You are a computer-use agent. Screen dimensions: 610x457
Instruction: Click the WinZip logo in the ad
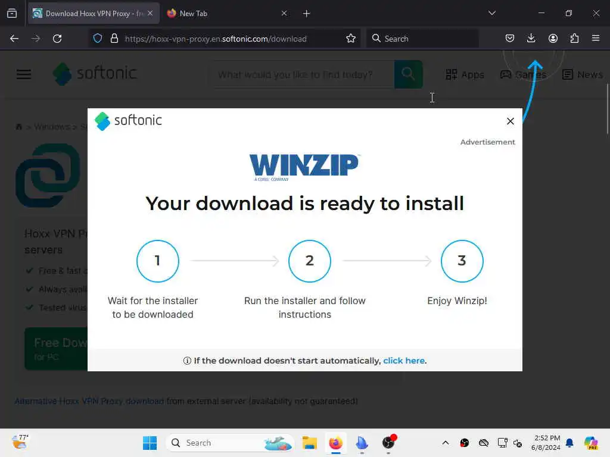pyautogui.click(x=304, y=167)
